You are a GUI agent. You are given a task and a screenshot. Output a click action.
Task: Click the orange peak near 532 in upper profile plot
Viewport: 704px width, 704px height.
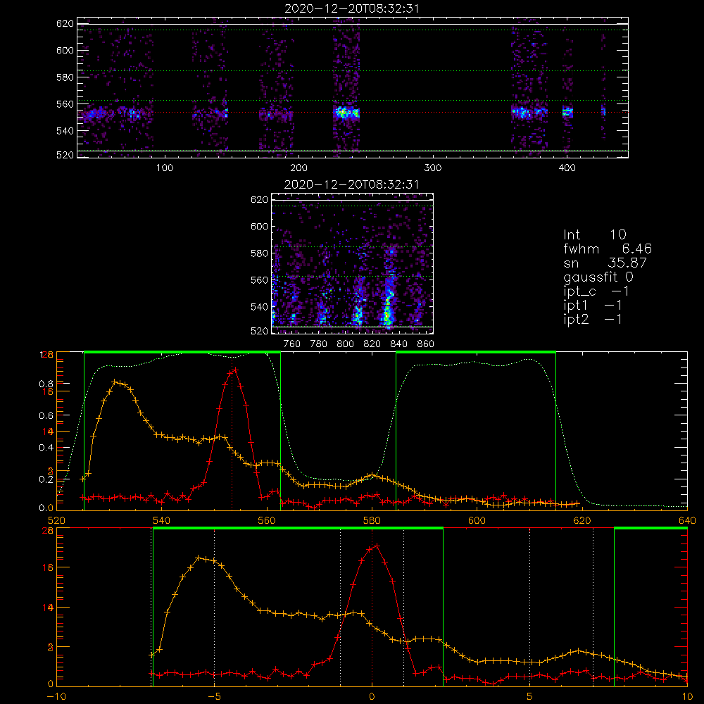(115, 382)
